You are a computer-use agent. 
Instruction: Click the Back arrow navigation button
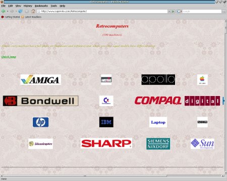(3, 11)
